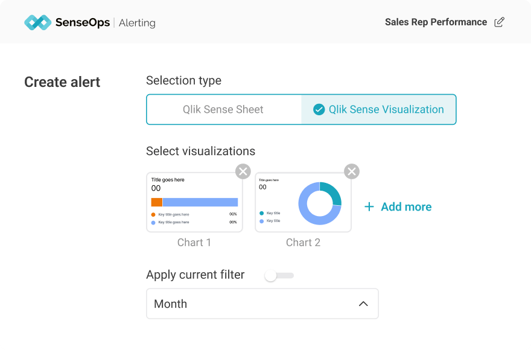Click the SenseOps brand name text
Screen dimensions: 531x350
click(x=83, y=22)
